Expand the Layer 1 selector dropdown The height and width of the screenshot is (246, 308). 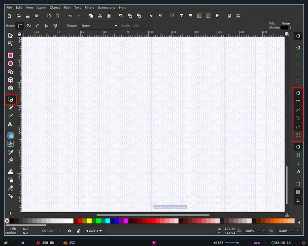click(x=94, y=231)
